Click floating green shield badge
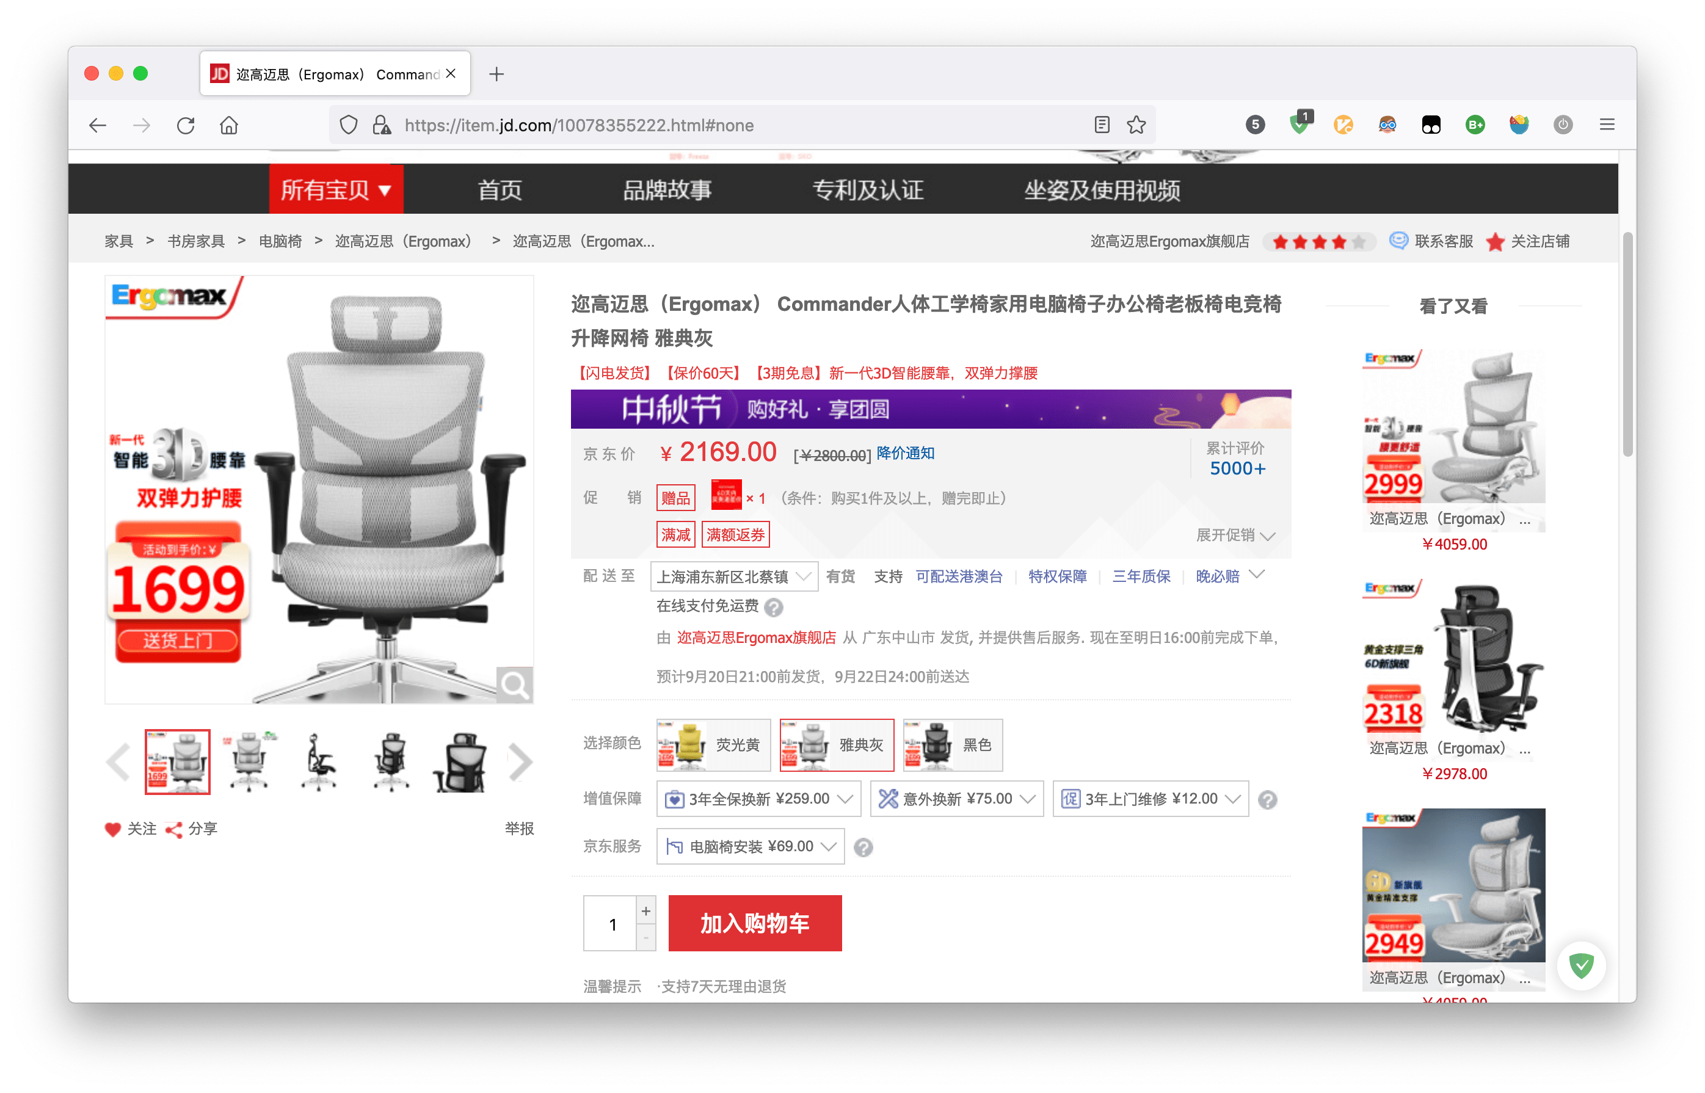The image size is (1705, 1093). tap(1582, 965)
